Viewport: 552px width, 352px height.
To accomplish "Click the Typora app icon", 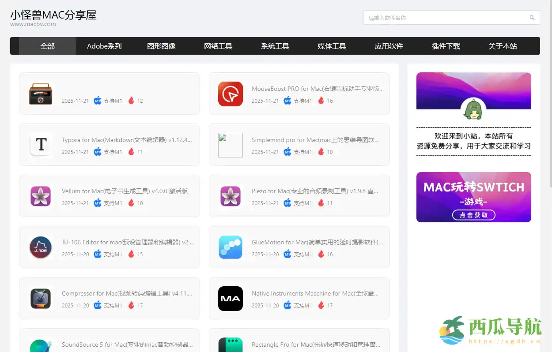I will (40, 145).
